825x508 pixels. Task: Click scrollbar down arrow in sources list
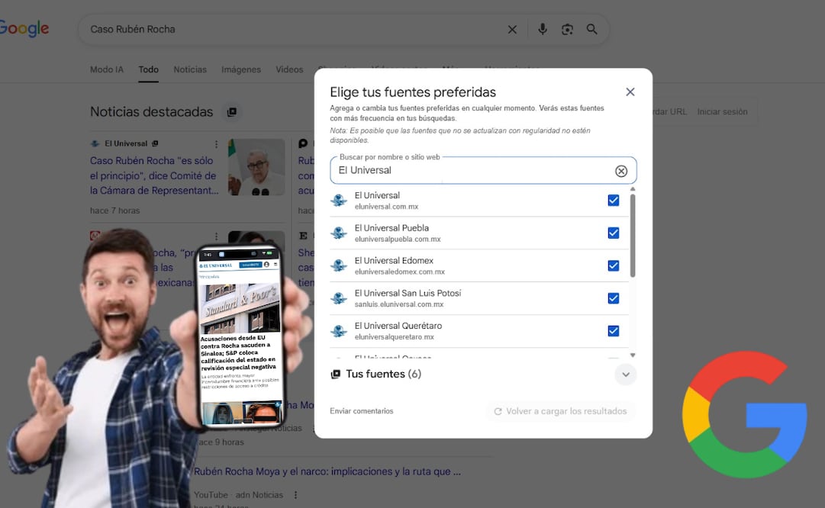pos(633,355)
